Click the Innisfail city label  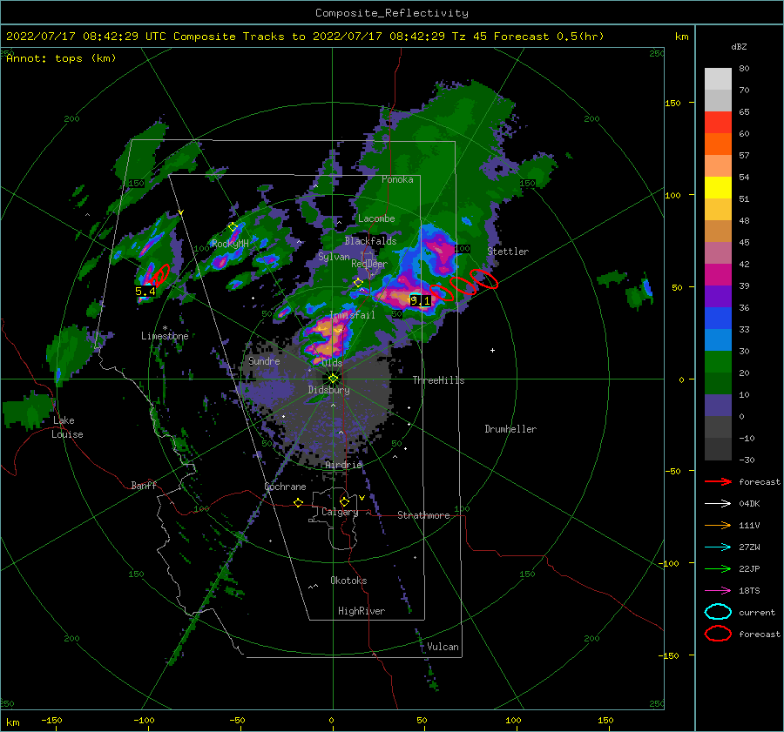point(352,315)
